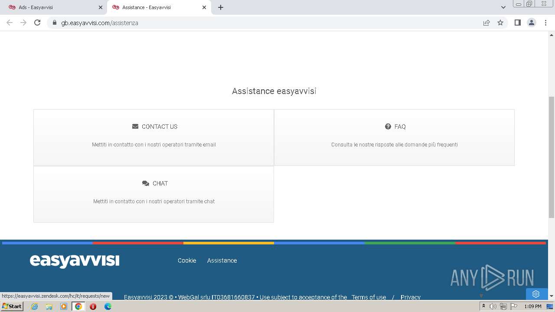Image resolution: width=555 pixels, height=312 pixels.
Task: Expand the tab search dropdown
Action: click(503, 7)
